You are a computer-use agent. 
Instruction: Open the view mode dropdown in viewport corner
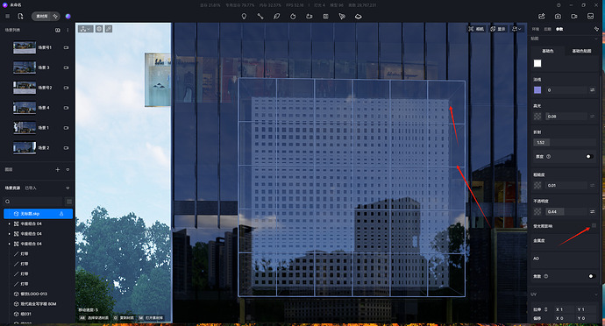pos(85,29)
